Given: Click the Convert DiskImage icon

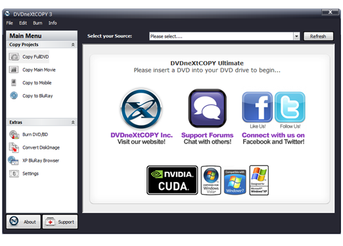Looking at the screenshot, I should 14,147.
